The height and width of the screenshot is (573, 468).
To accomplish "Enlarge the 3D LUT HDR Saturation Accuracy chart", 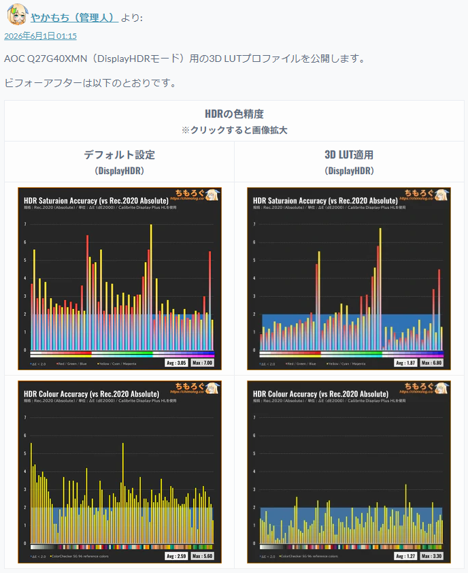I will [x=349, y=278].
